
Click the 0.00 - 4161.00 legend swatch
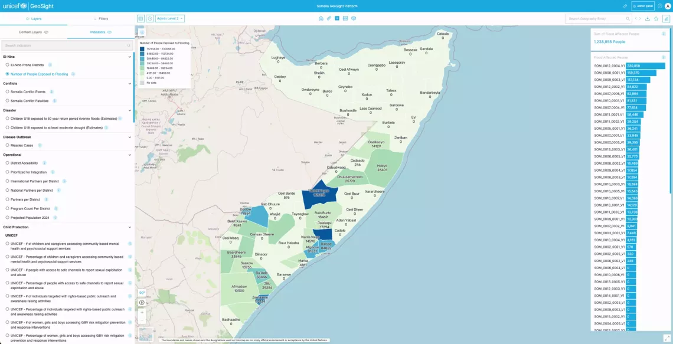[142, 78]
